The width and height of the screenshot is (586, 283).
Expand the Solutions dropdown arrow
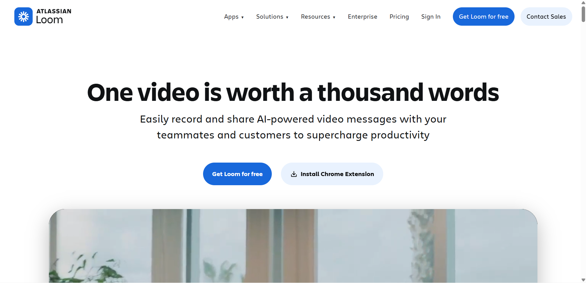287,17
